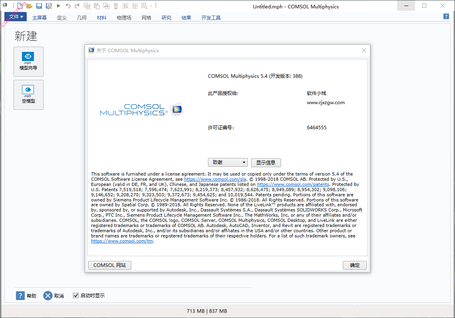Viewport: 455px width, 318px height.
Task: Click the 713 MB | 837 MB memory status
Action: [207, 311]
